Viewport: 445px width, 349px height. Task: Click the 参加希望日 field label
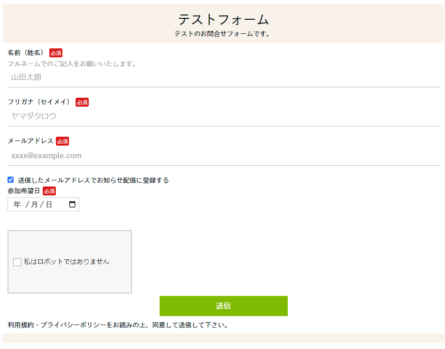point(24,191)
